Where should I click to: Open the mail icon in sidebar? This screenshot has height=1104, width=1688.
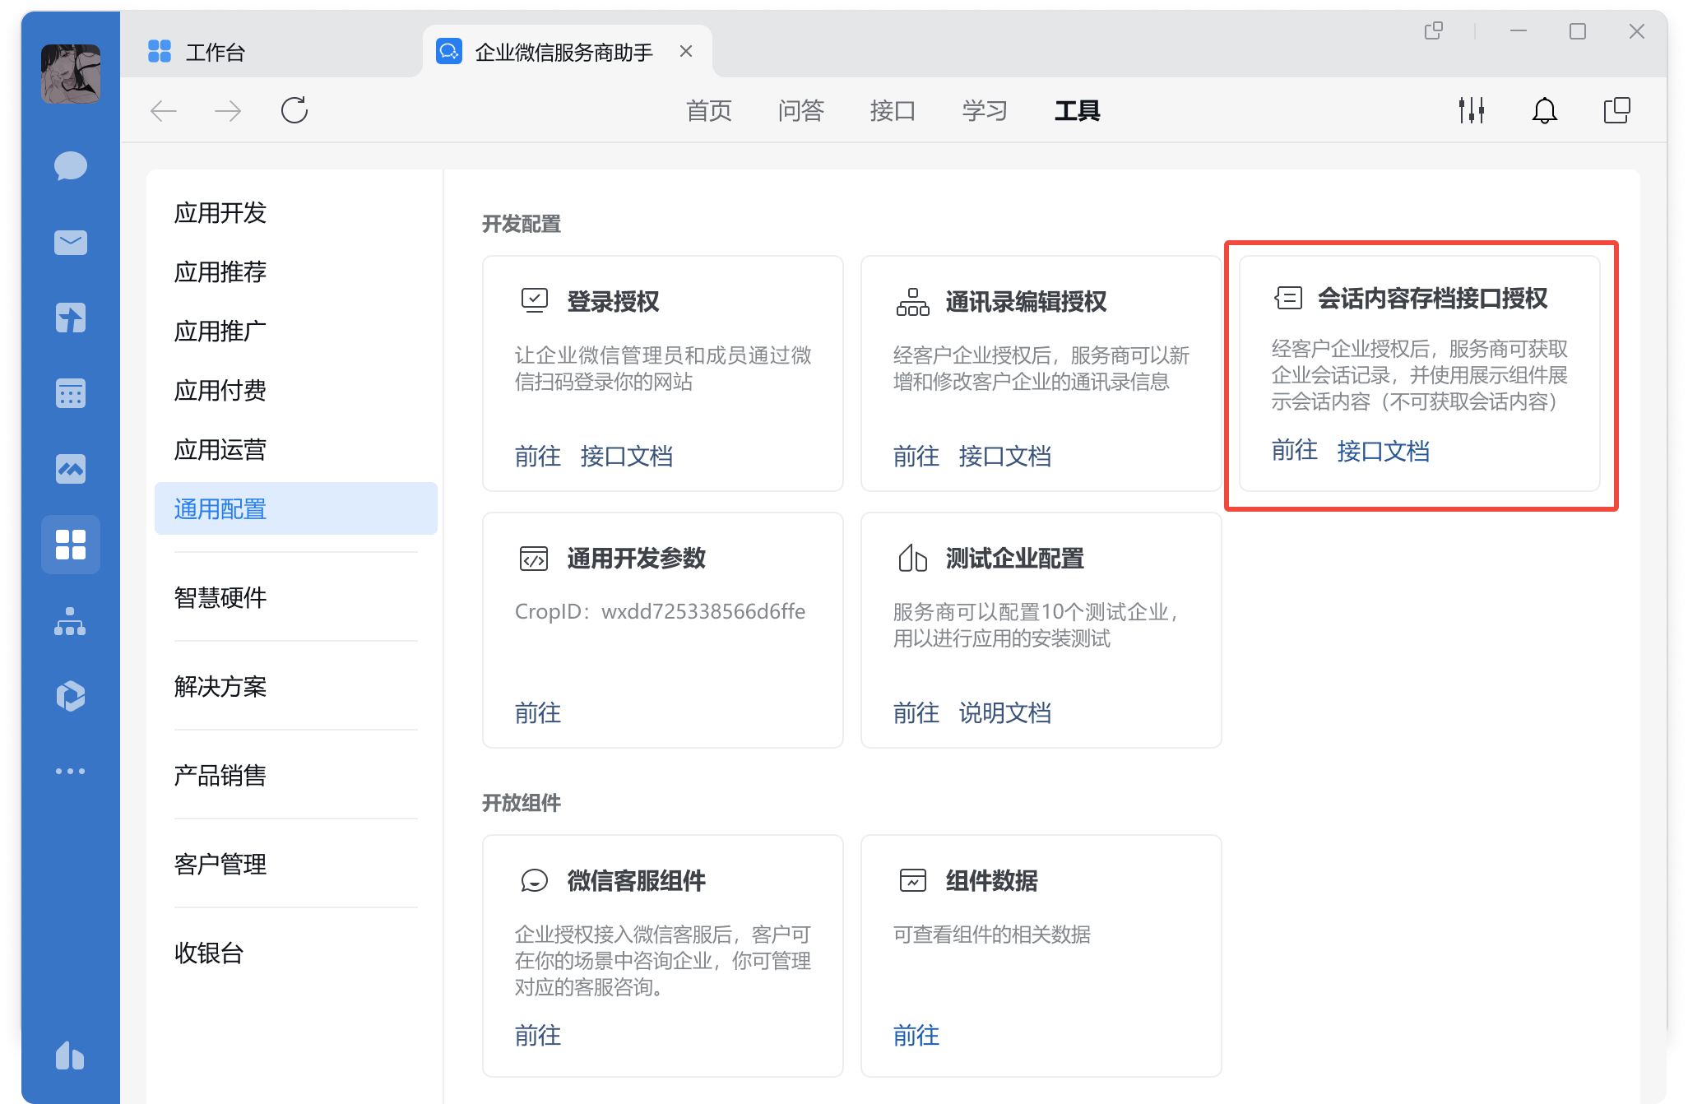(71, 243)
